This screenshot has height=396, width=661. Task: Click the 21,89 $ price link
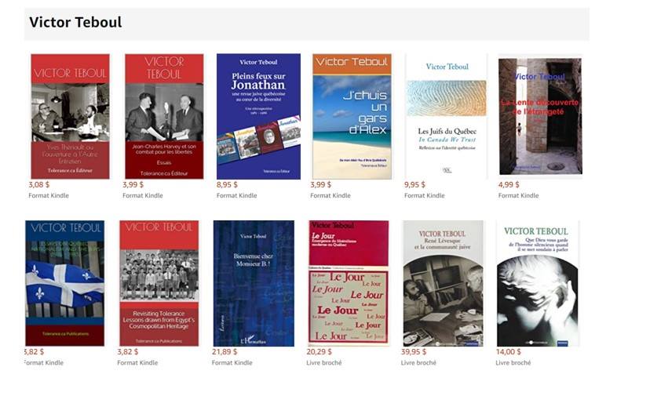[225, 351]
